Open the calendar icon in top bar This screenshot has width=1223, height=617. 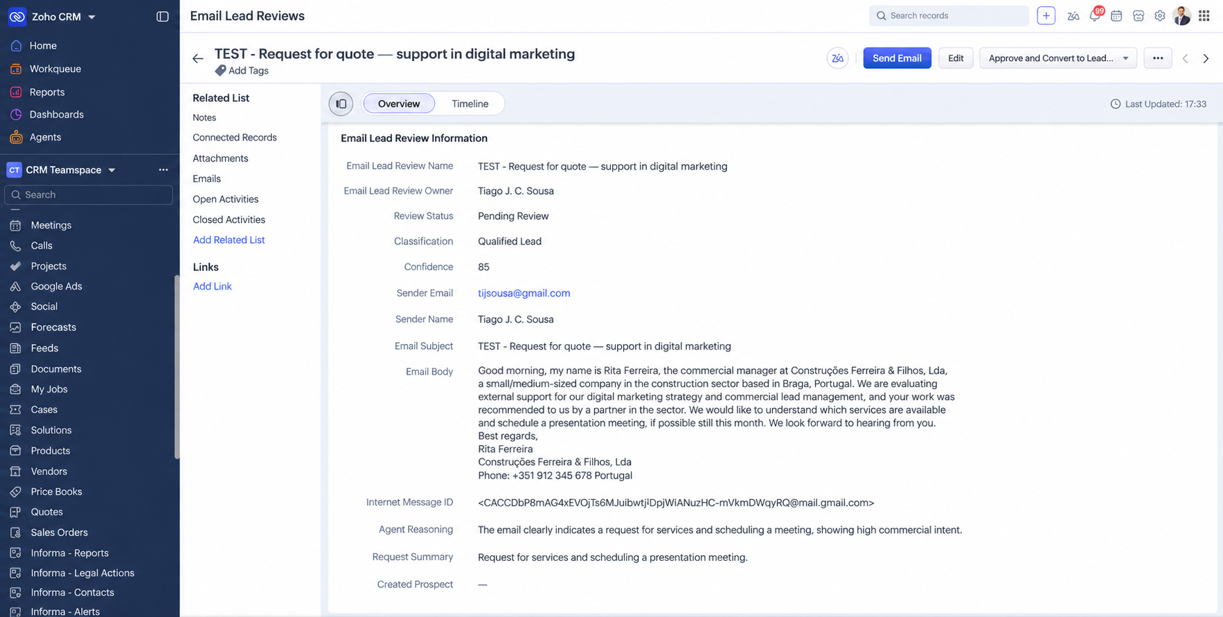[x=1116, y=16]
